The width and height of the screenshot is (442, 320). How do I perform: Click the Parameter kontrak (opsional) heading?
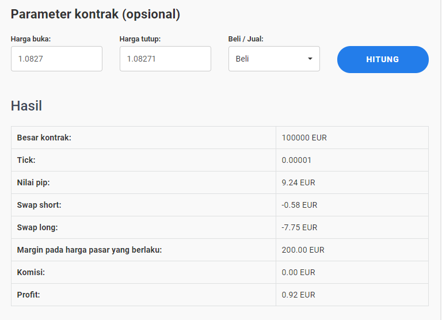coord(96,14)
